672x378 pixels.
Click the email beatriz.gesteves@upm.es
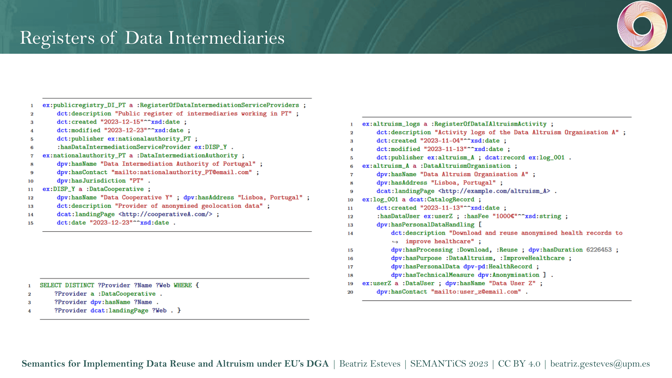click(x=600, y=364)
